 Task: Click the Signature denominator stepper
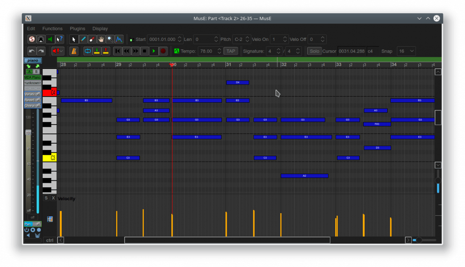pyautogui.click(x=298, y=51)
